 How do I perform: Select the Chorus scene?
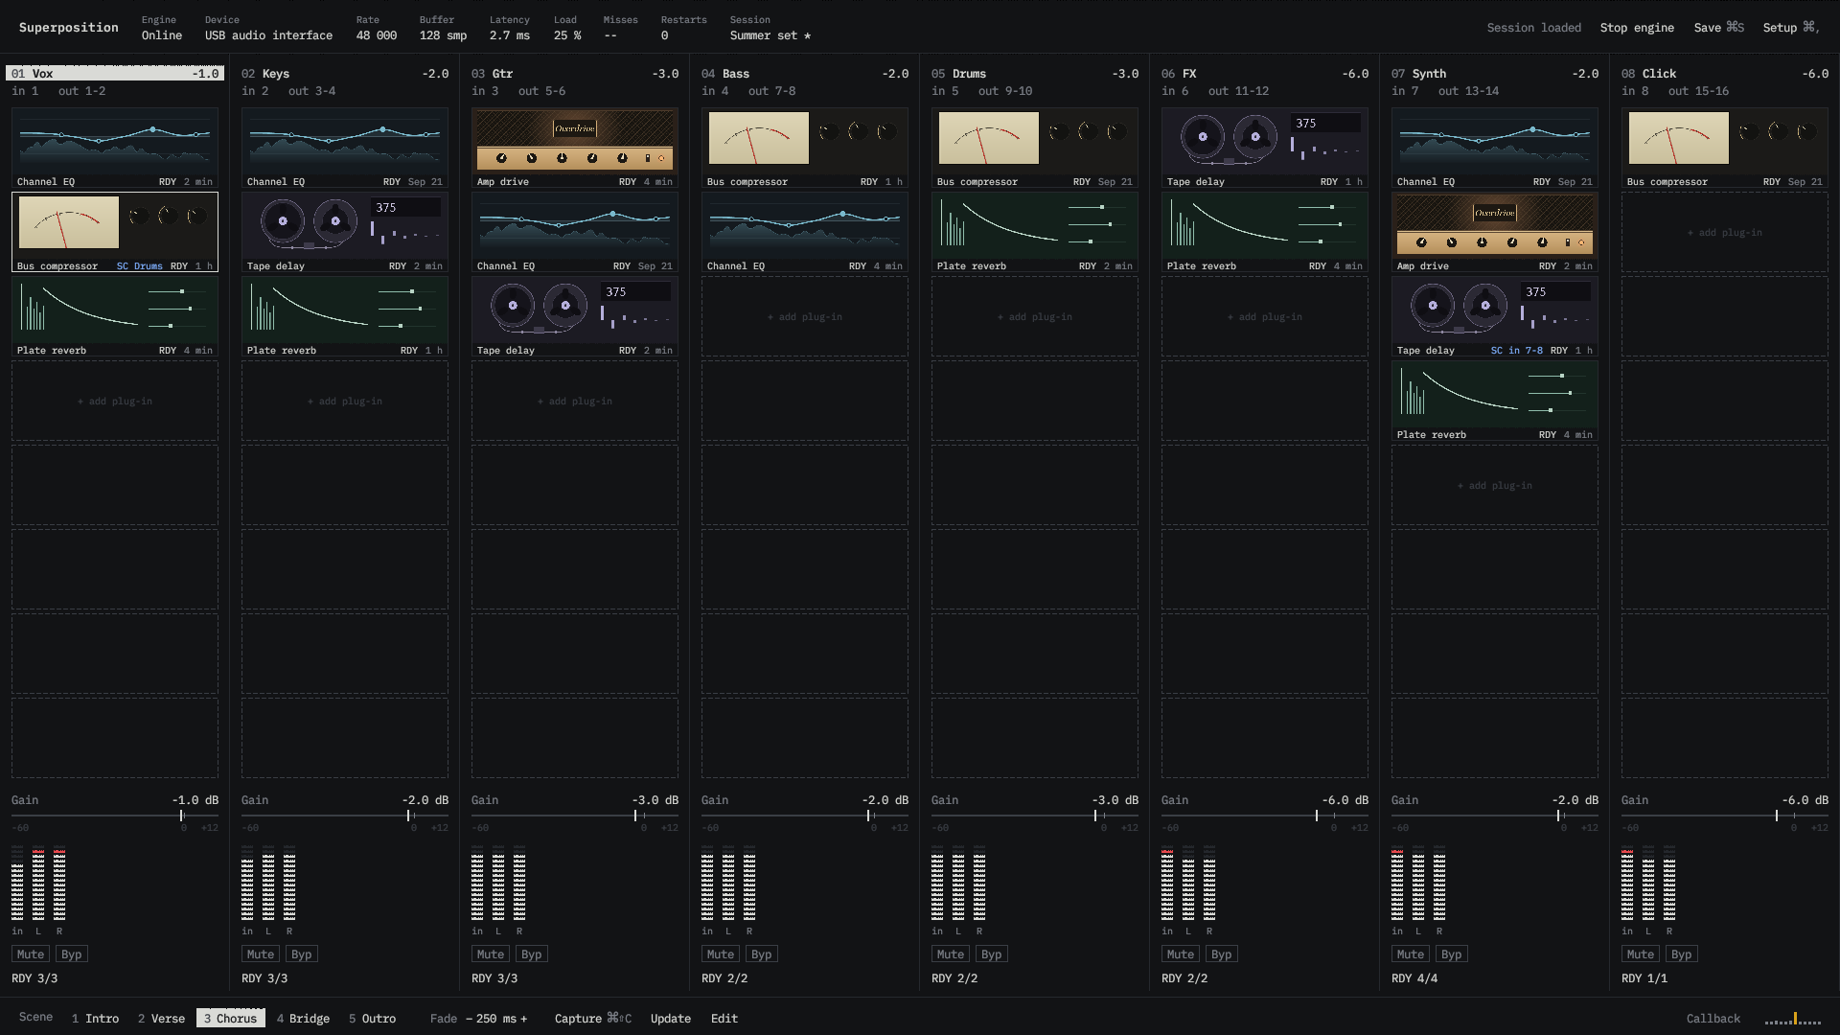(x=230, y=1019)
